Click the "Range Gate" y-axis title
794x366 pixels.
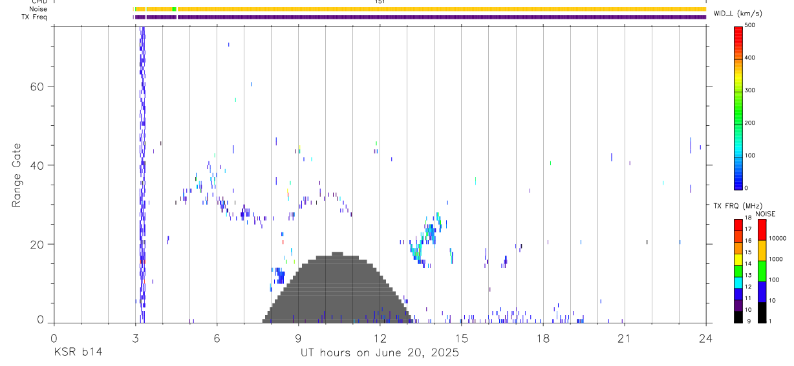[17, 175]
